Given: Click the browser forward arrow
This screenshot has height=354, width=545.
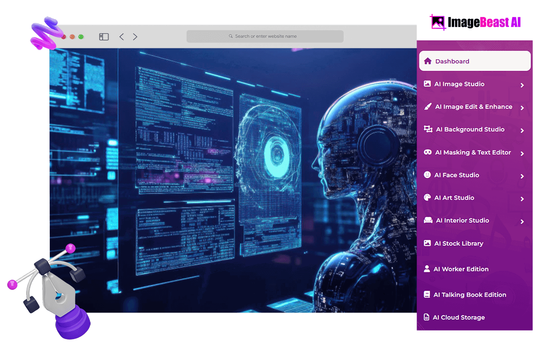Looking at the screenshot, I should (135, 37).
